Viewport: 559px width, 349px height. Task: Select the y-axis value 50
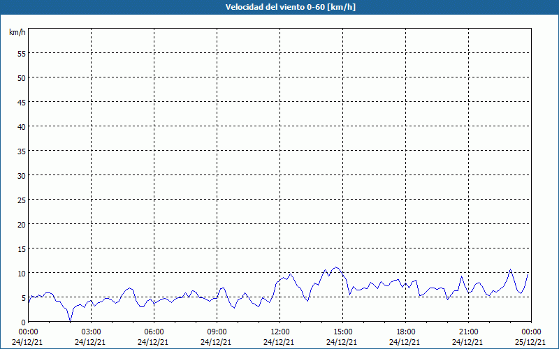(x=22, y=78)
